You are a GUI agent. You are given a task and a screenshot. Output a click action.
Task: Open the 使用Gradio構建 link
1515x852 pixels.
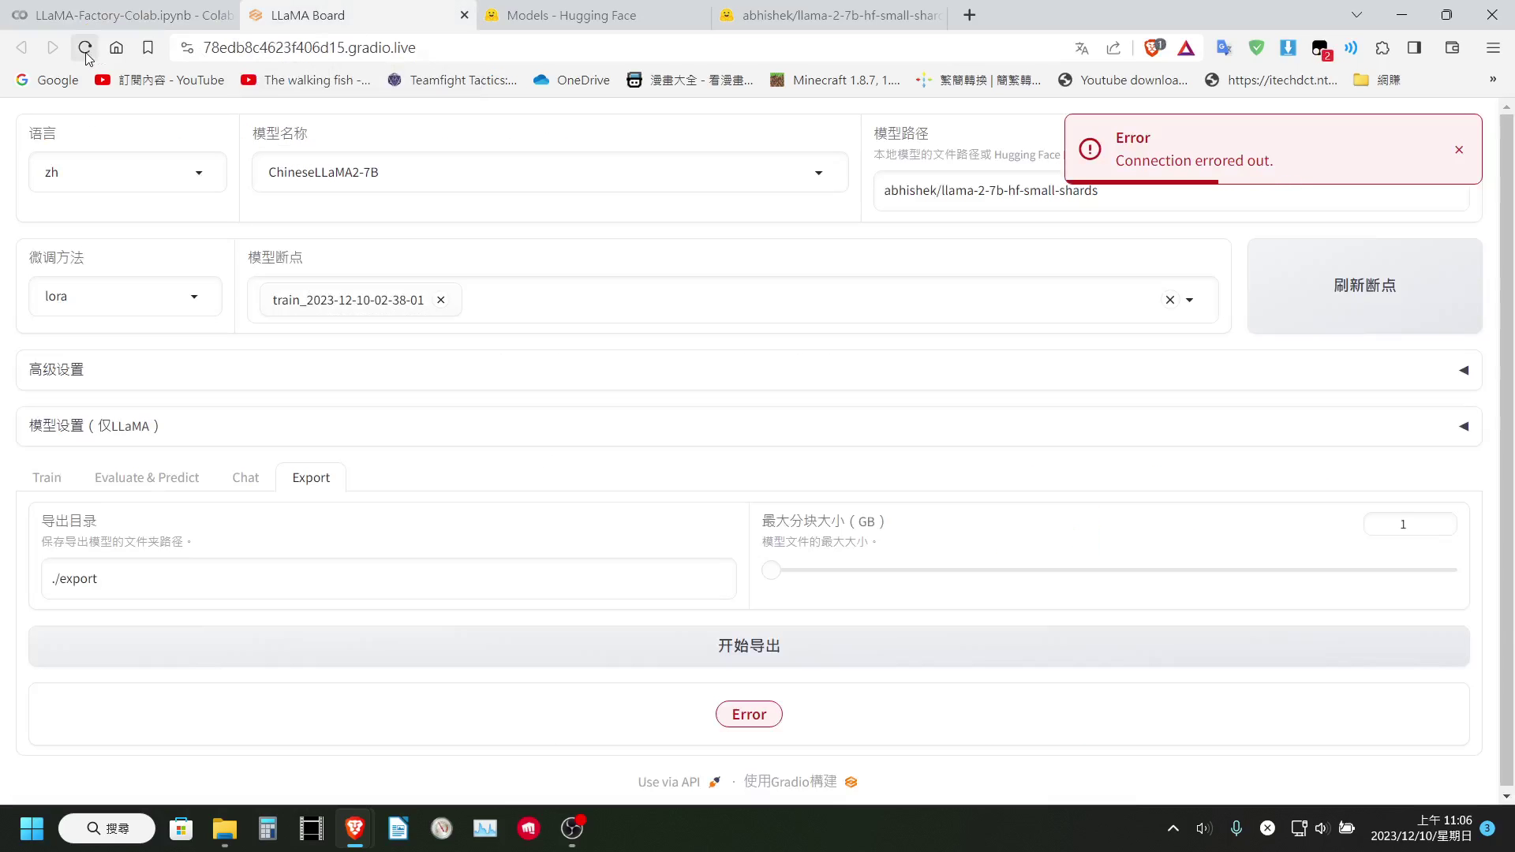[x=801, y=782]
